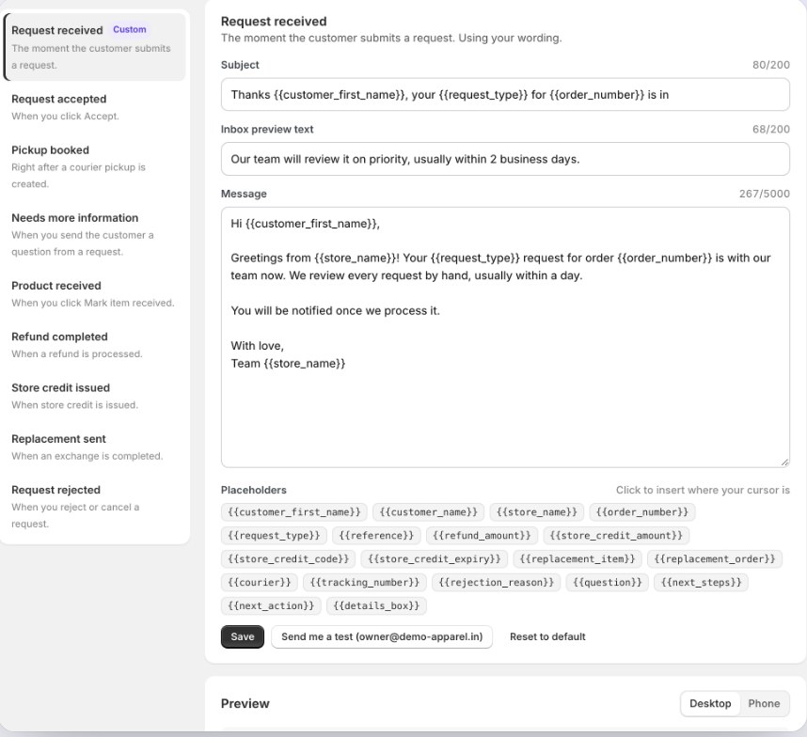Switch preview to Desktop
This screenshot has width=807, height=737.
point(710,703)
